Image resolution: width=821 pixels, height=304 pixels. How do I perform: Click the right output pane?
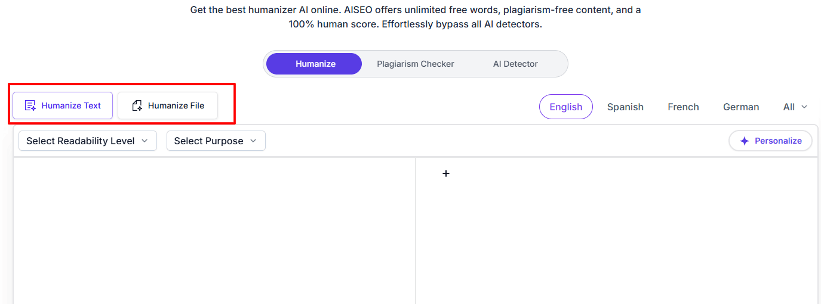(616, 232)
